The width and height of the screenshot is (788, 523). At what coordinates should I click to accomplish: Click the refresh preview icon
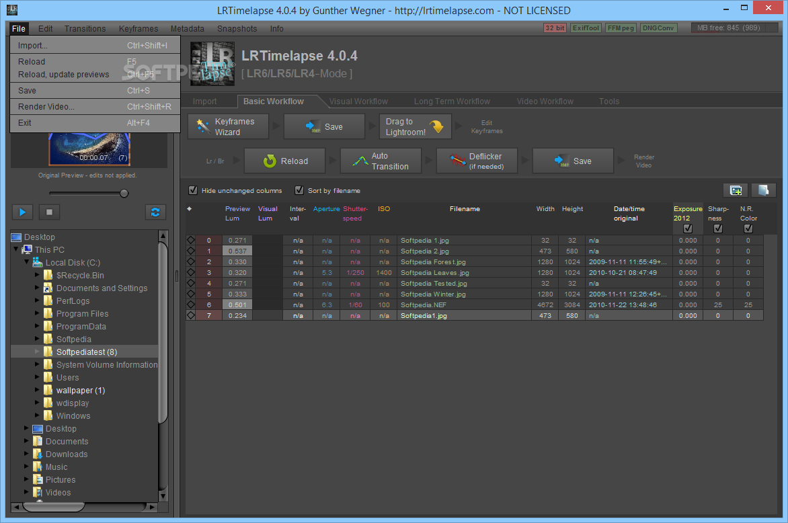(155, 212)
